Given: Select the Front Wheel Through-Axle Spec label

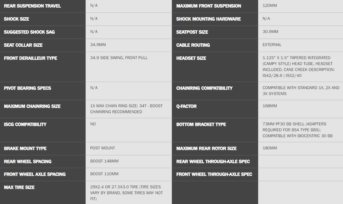Looking at the screenshot, I should (214, 174).
